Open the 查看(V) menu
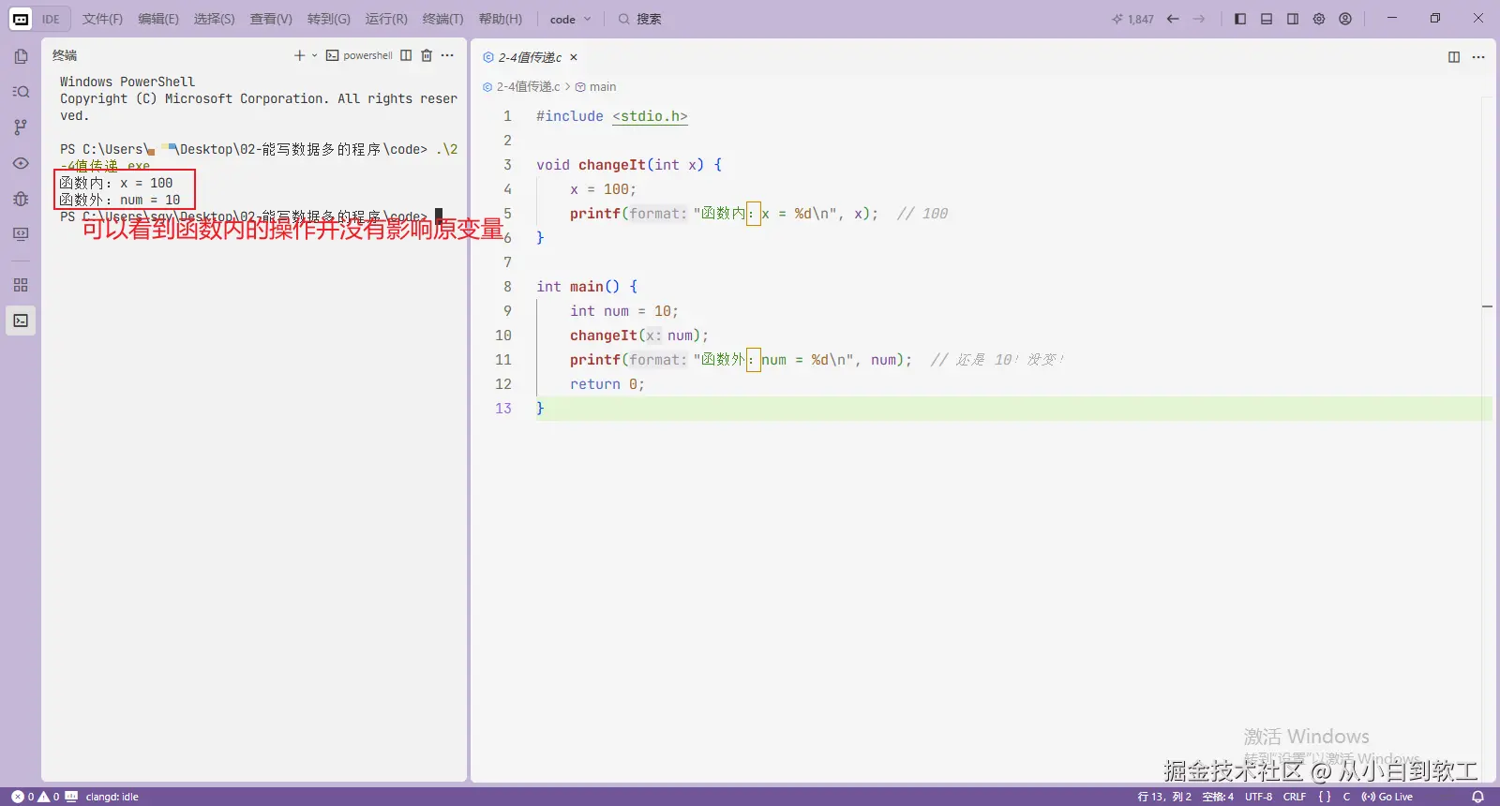The image size is (1500, 806). tap(271, 19)
